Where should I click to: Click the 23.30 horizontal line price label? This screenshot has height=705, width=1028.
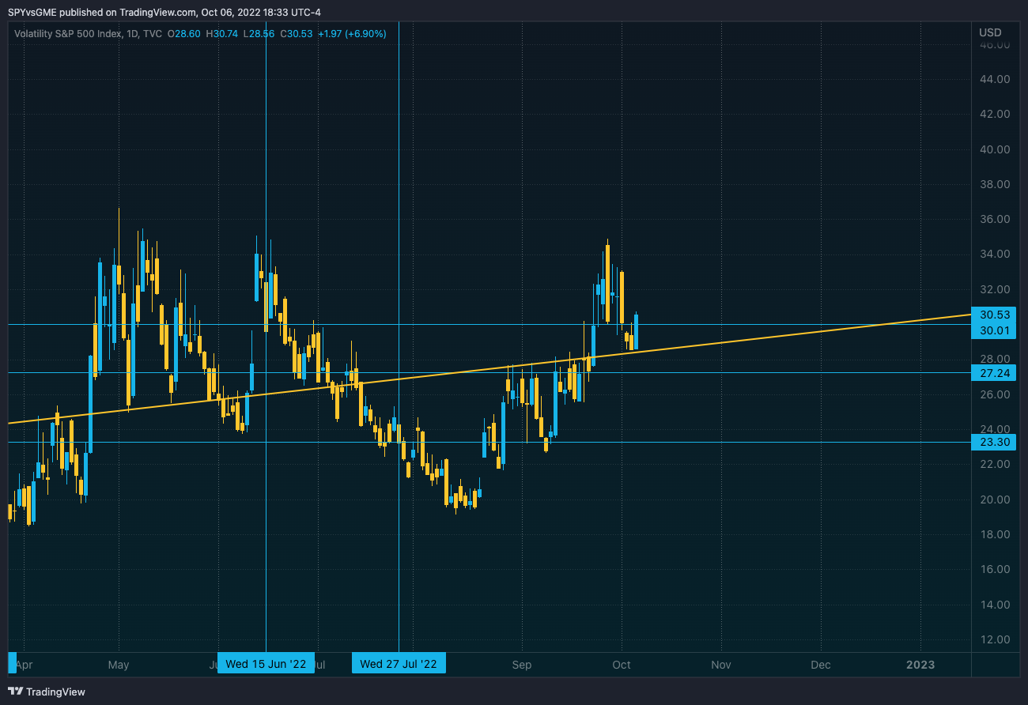pyautogui.click(x=995, y=442)
